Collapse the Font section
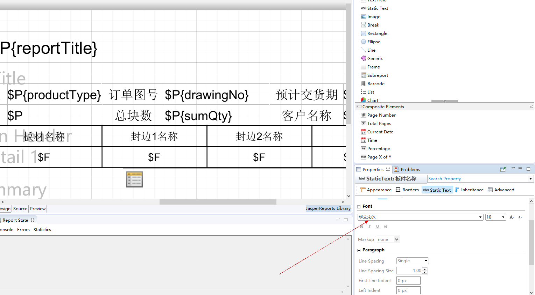 359,206
